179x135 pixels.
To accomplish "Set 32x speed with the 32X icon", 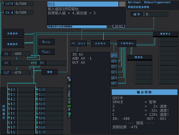I will coord(69,101).
